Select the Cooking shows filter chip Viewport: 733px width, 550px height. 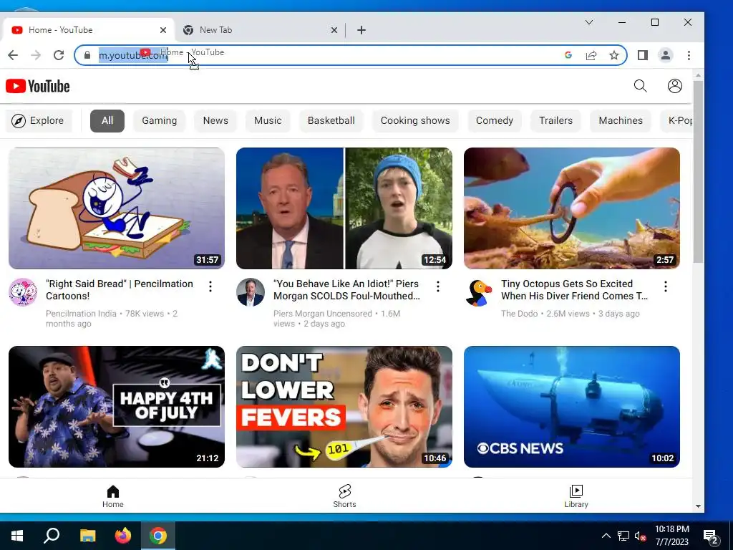(415, 120)
